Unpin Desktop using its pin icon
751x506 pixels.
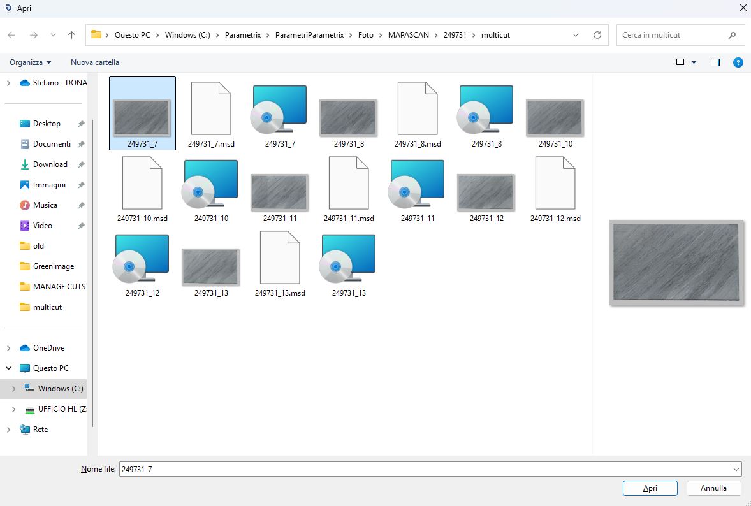[x=81, y=124]
